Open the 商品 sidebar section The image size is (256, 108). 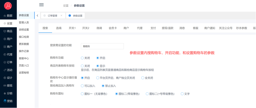8,31
